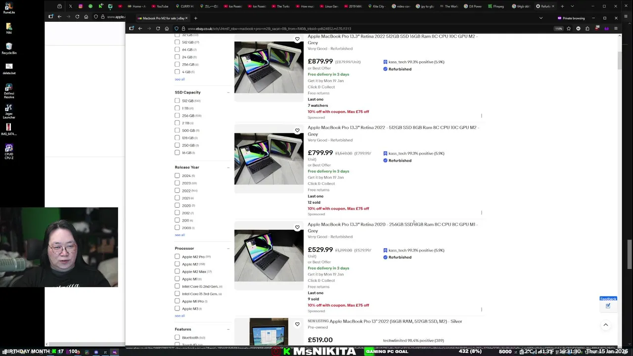Click the 110% zoom level indicator
Image resolution: width=633 pixels, height=356 pixels.
tap(559, 29)
